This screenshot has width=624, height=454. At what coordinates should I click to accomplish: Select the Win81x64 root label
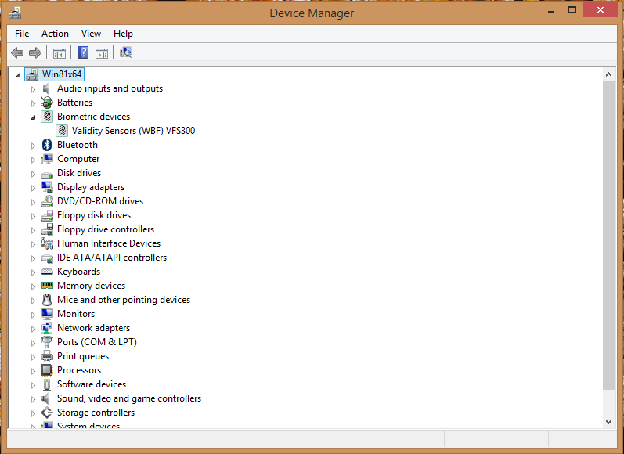[x=62, y=74]
